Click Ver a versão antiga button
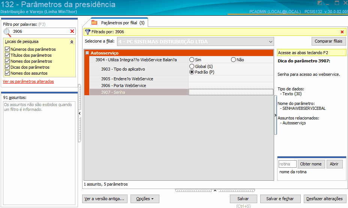348x208 pixels. [x=105, y=199]
